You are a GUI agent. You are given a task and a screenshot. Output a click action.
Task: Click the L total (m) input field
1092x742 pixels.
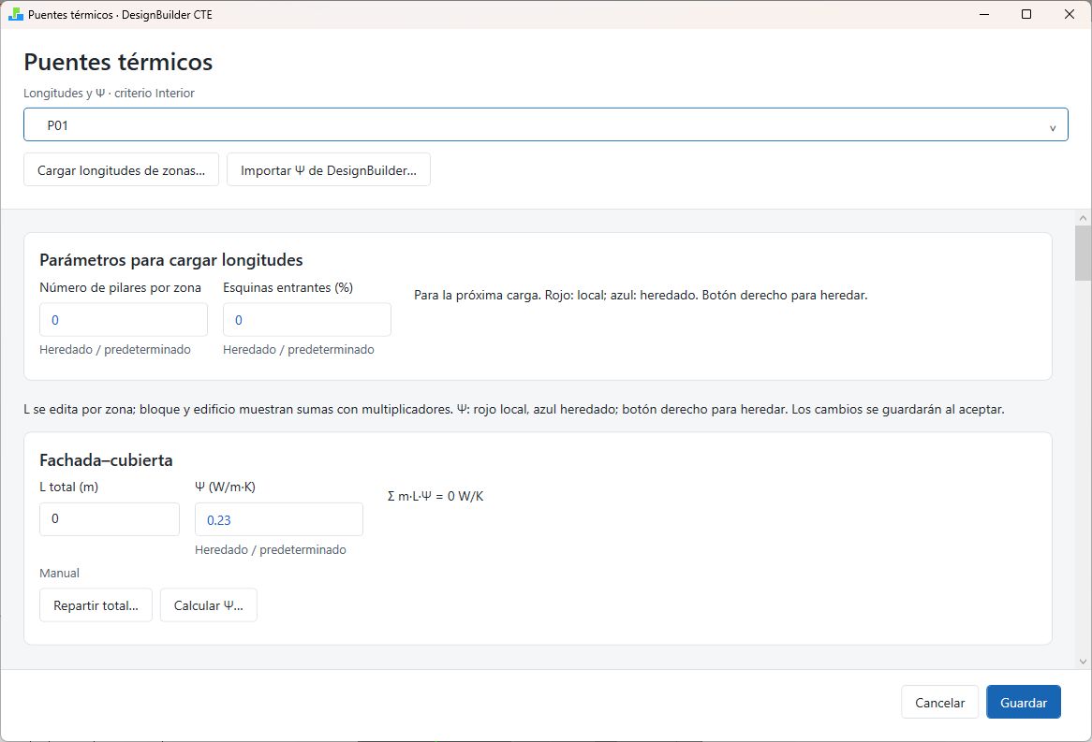(110, 519)
